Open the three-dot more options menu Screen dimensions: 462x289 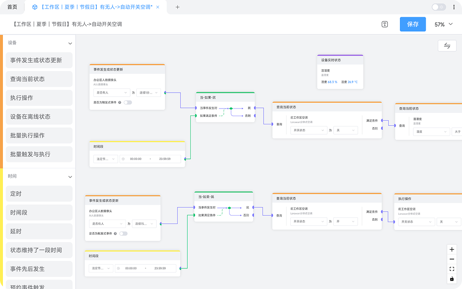point(454,7)
